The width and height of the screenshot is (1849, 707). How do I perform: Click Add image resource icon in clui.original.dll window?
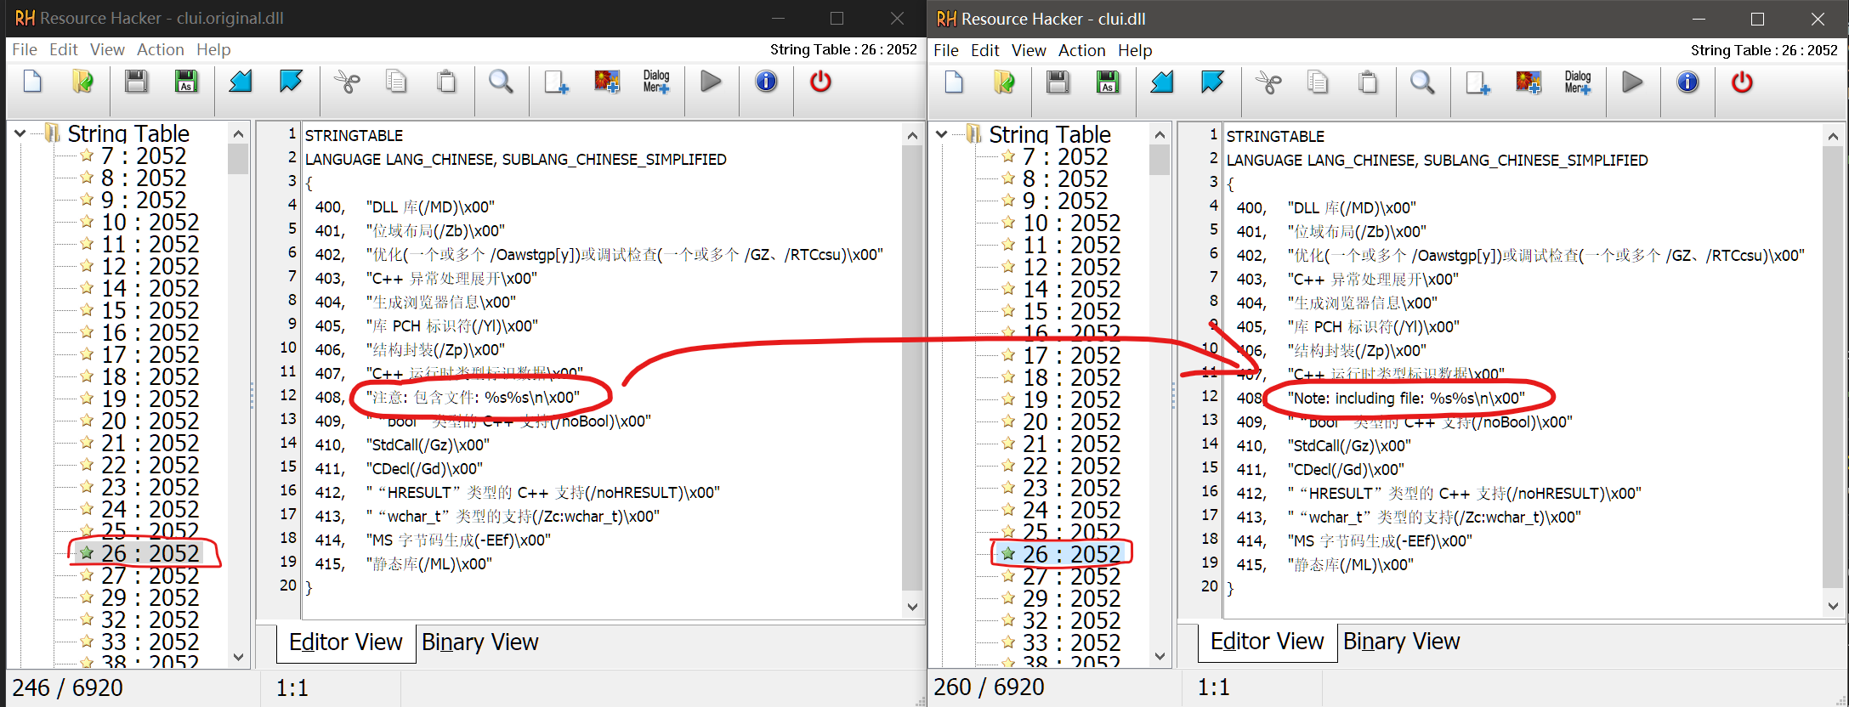(x=606, y=82)
